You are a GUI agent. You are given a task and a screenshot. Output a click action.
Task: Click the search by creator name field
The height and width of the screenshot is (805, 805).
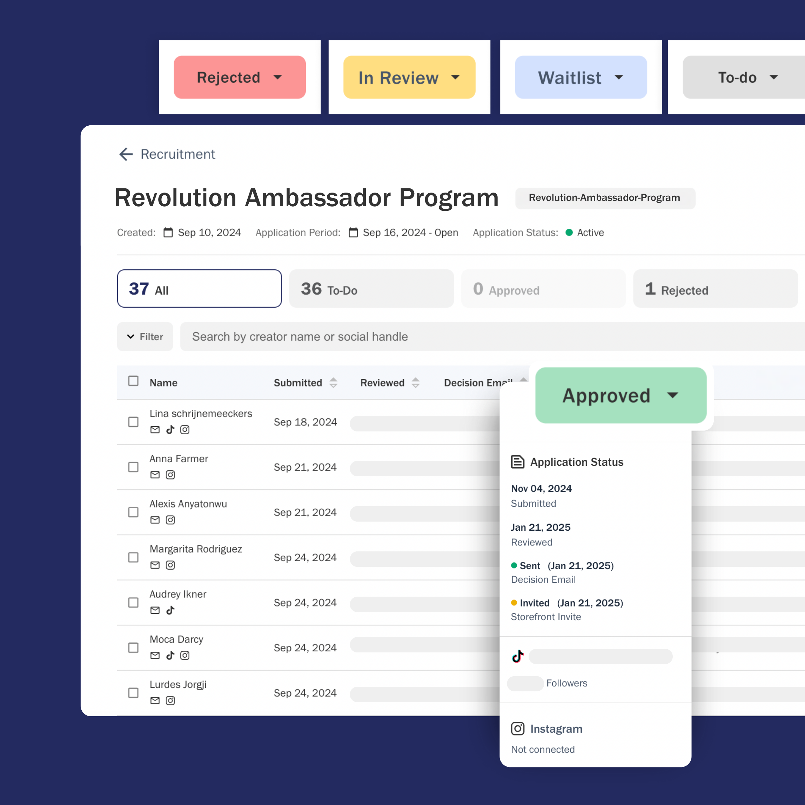click(x=492, y=336)
